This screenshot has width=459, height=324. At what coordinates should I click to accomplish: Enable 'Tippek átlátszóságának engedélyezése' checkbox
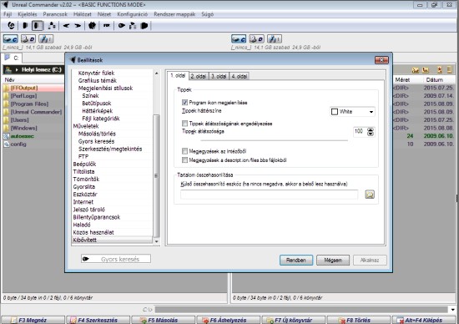[184, 124]
